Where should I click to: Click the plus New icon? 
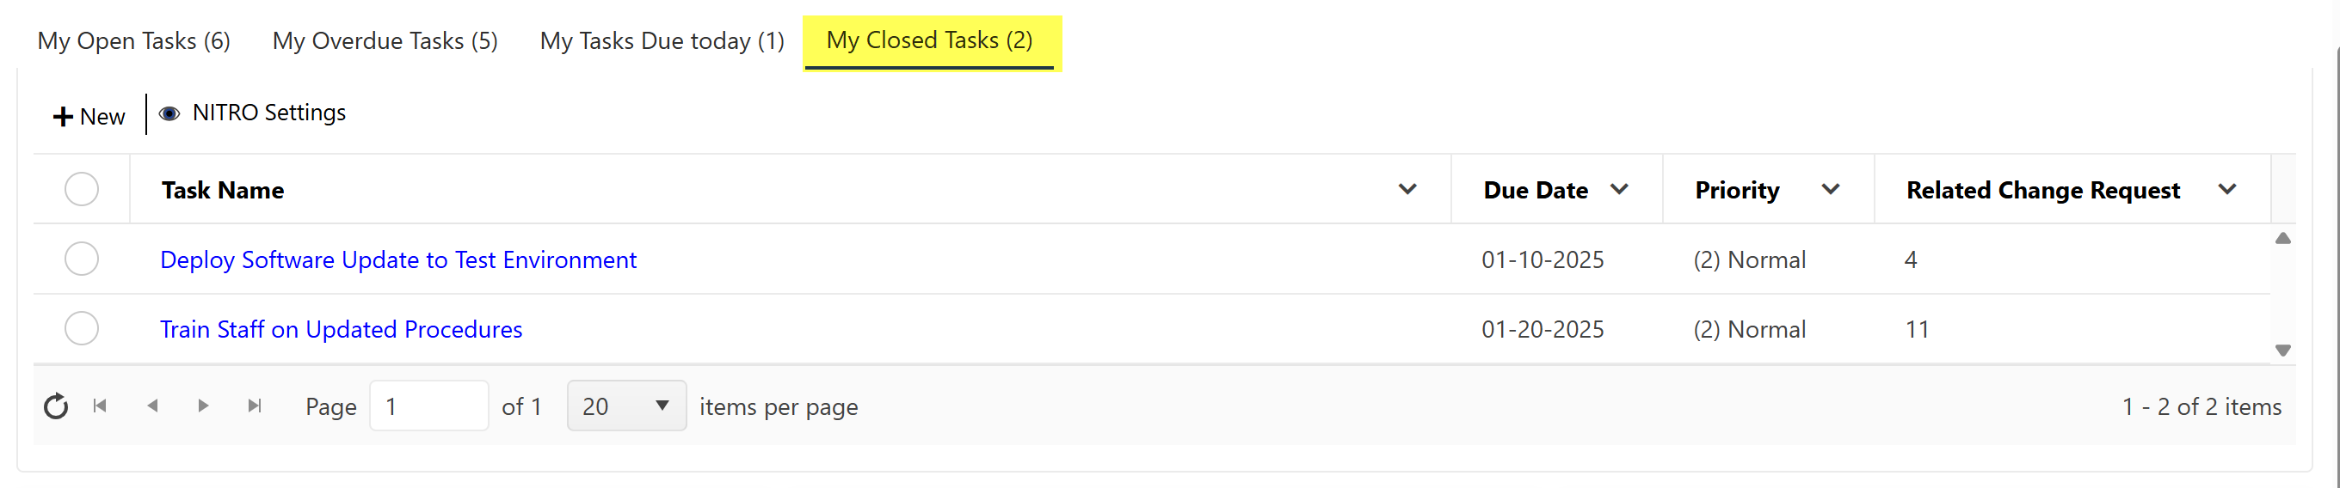(63, 117)
